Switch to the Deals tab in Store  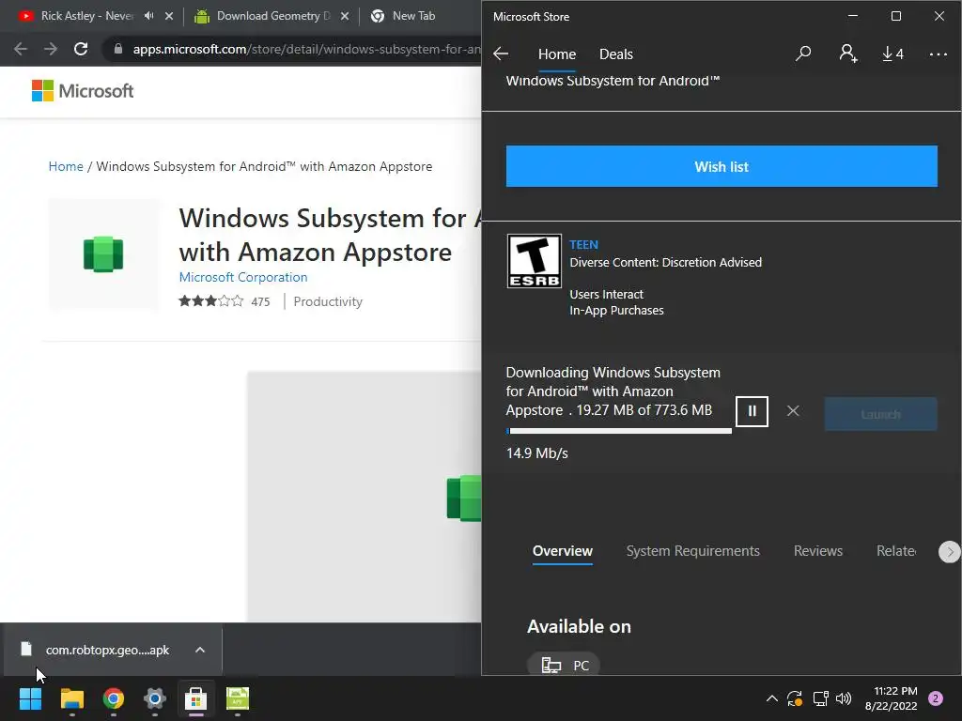(x=615, y=54)
